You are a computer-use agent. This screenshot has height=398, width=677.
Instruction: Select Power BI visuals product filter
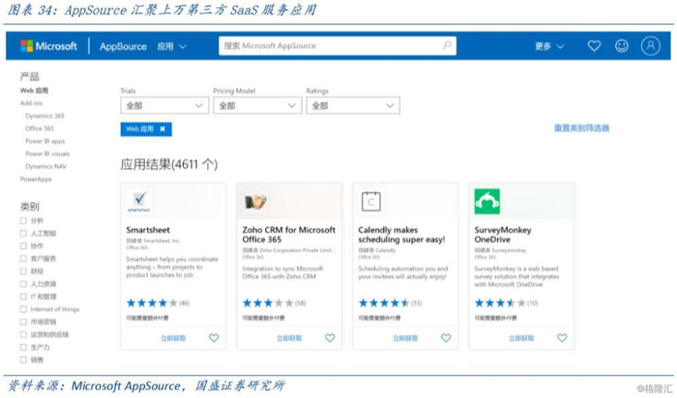click(x=47, y=154)
